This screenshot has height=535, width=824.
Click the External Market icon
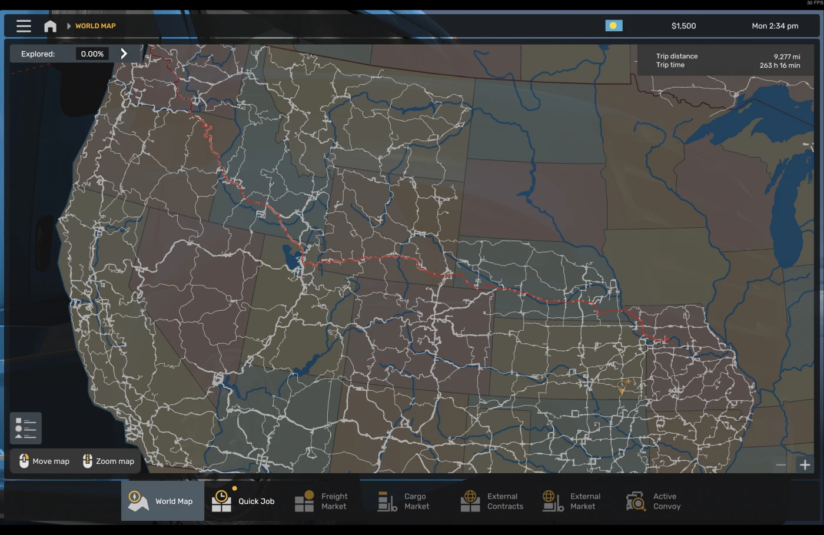coord(553,500)
